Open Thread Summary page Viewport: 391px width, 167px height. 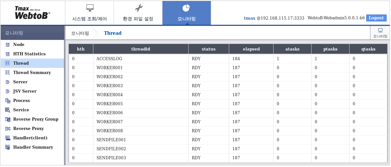pyautogui.click(x=32, y=73)
